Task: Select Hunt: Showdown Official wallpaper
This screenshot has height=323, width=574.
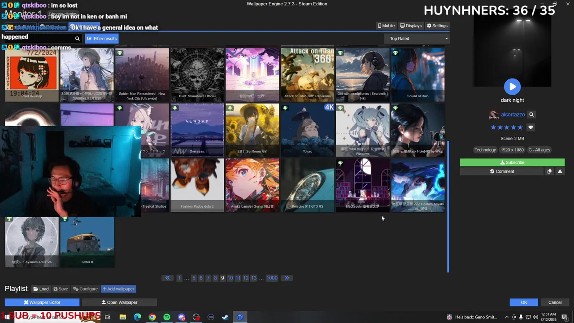Action: pos(197,75)
